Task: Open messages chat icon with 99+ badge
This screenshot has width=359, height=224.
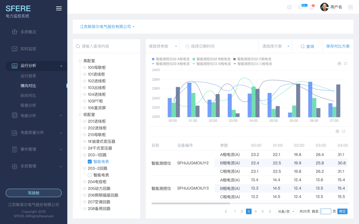Action: [x=300, y=7]
